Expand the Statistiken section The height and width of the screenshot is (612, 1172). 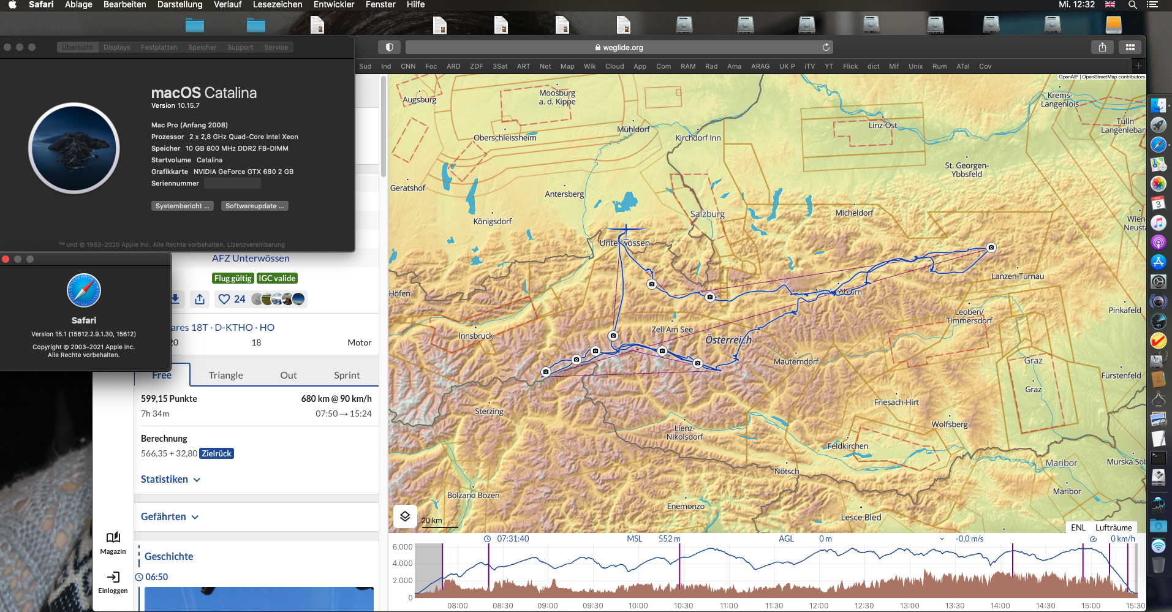(170, 479)
